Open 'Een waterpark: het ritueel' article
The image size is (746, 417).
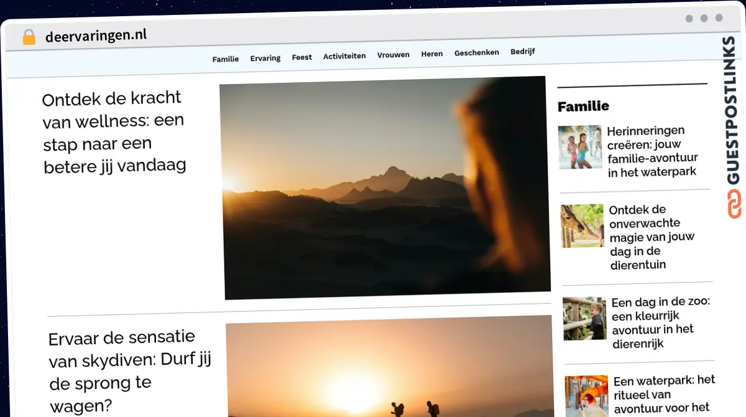664,395
